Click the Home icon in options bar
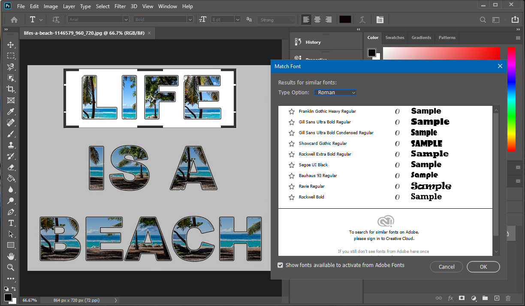Screen dimensions: 525x306 14,20
